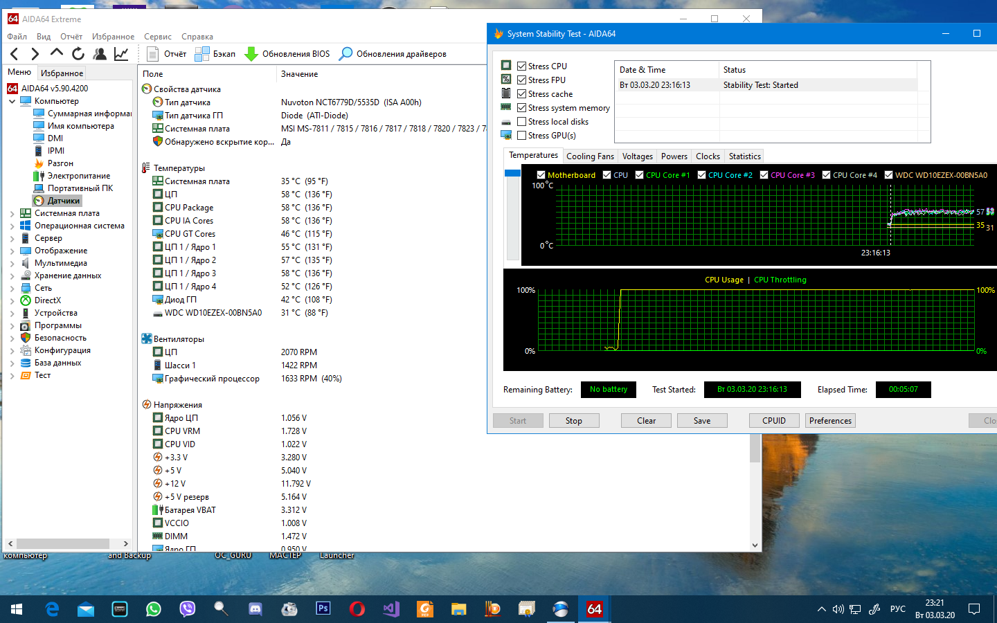Click the Бэкап toolbar button
The width and height of the screenshot is (997, 623).
pos(215,54)
